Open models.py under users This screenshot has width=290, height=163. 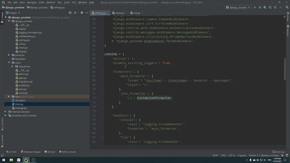tap(24, 86)
